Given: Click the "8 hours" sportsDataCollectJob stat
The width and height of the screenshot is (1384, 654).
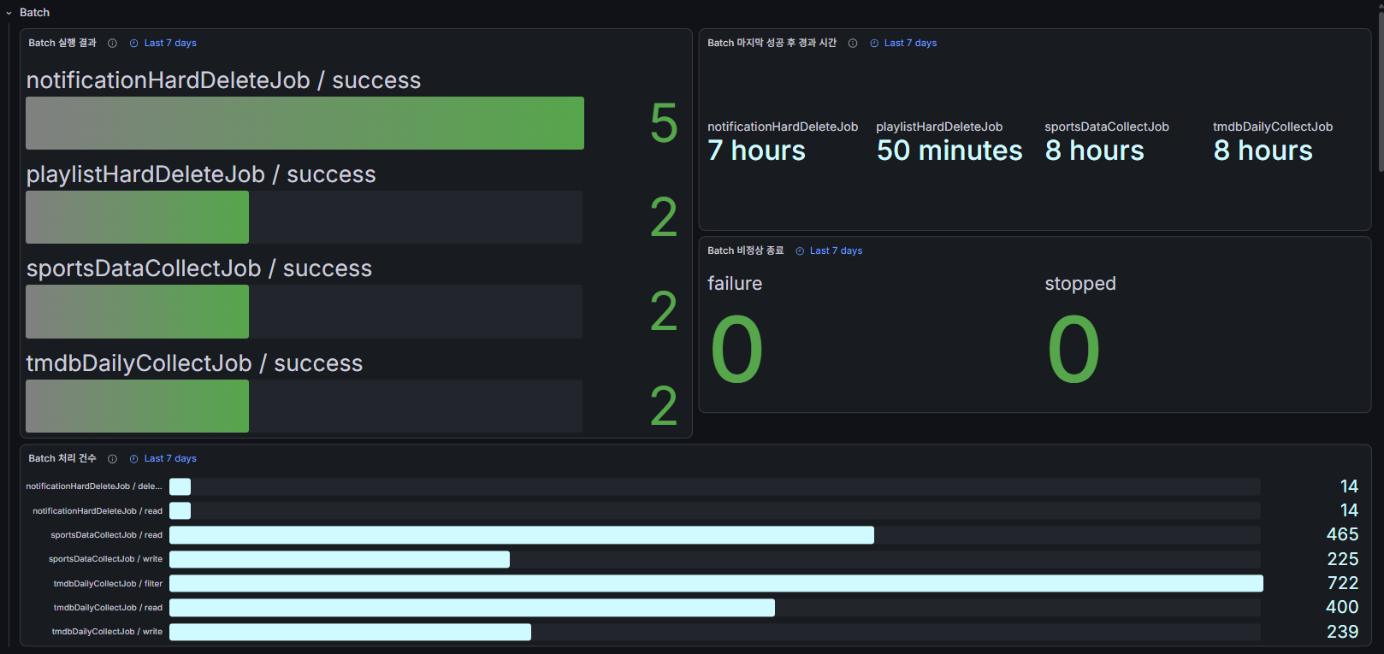Looking at the screenshot, I should click(1094, 150).
